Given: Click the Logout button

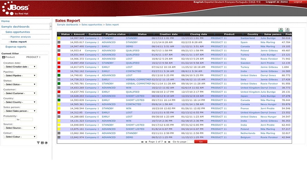Looking at the screenshot, I should [x=298, y=2].
